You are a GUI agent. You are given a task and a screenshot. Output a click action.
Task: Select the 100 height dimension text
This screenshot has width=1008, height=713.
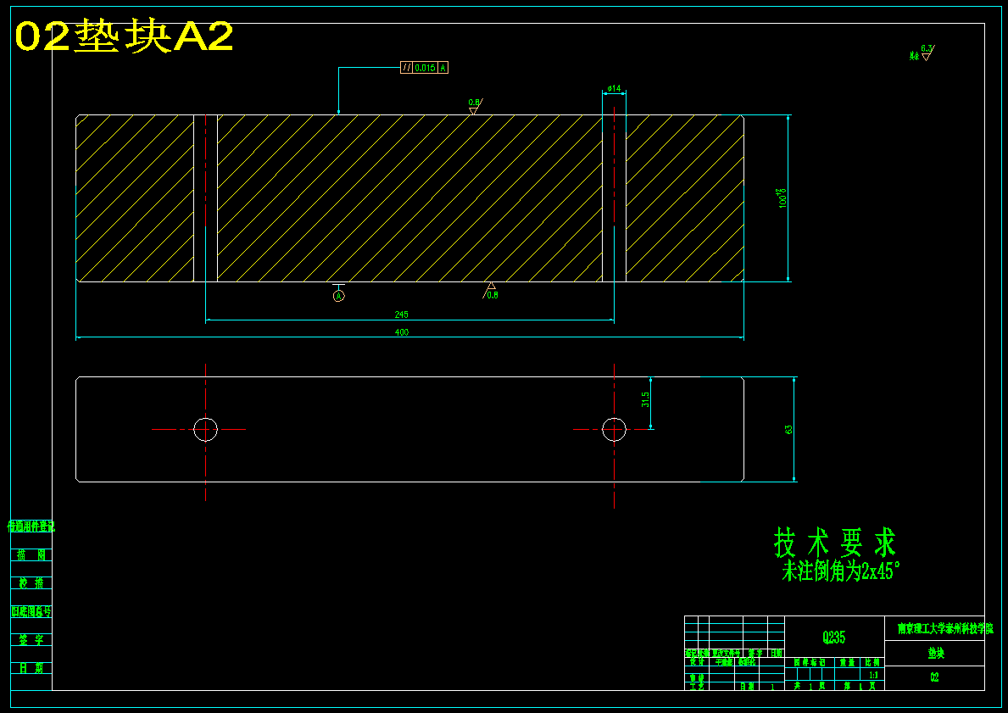tap(782, 198)
